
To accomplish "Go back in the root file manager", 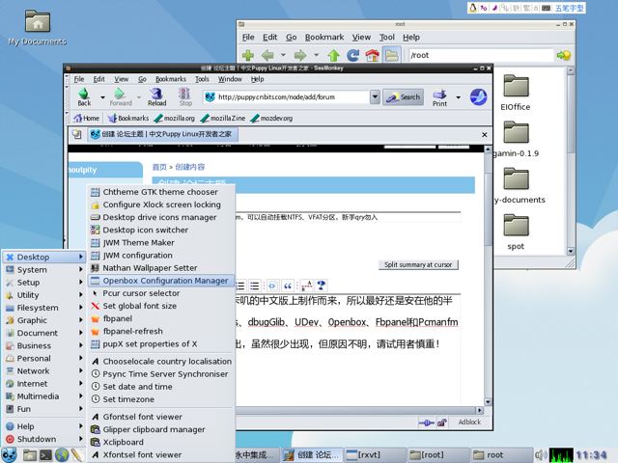I will pyautogui.click(x=268, y=56).
